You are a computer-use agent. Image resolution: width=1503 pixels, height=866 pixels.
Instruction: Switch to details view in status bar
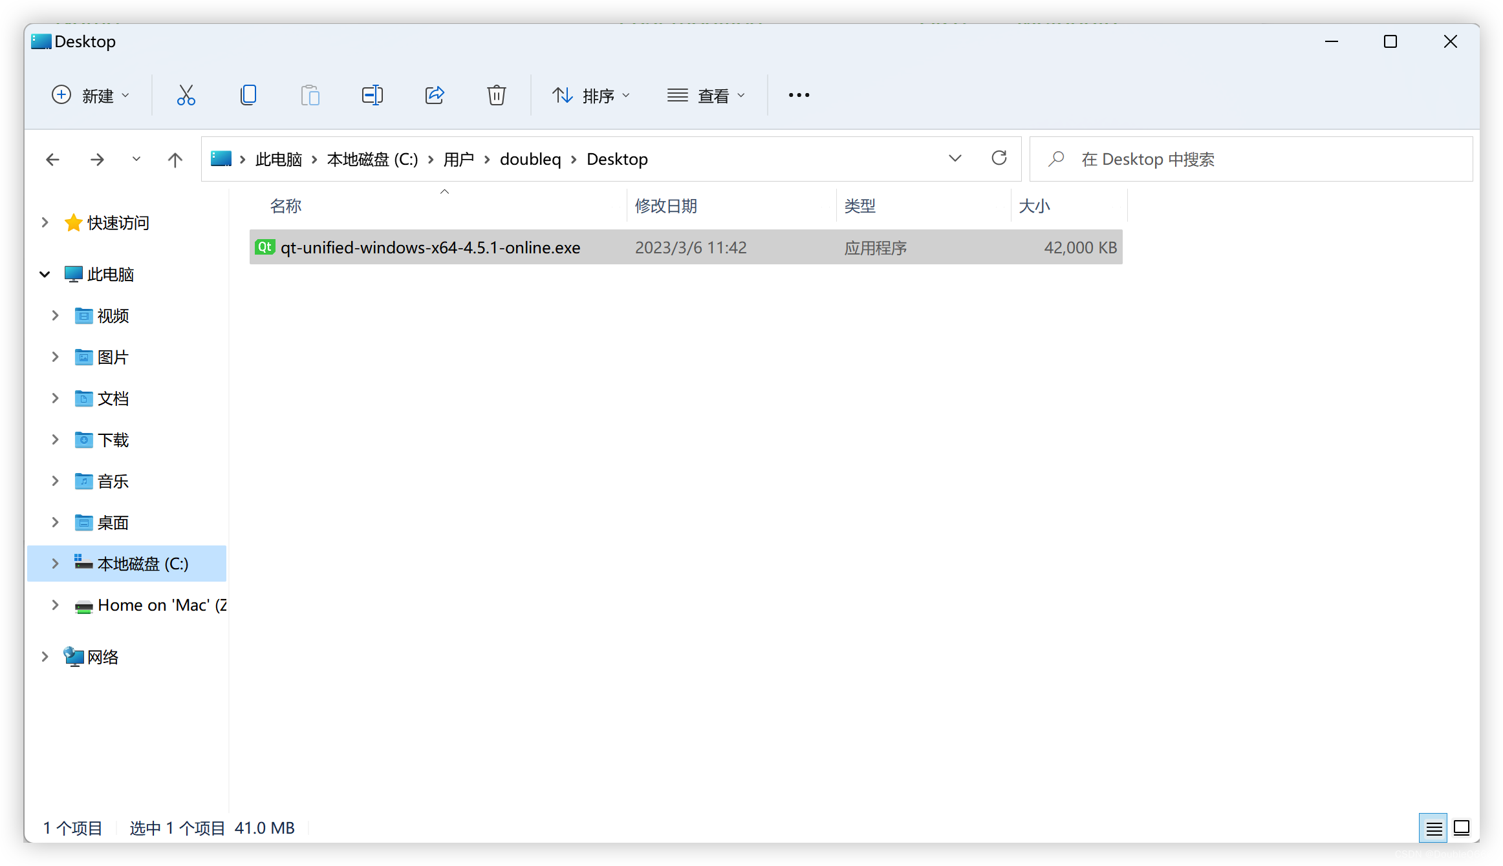click(1433, 828)
